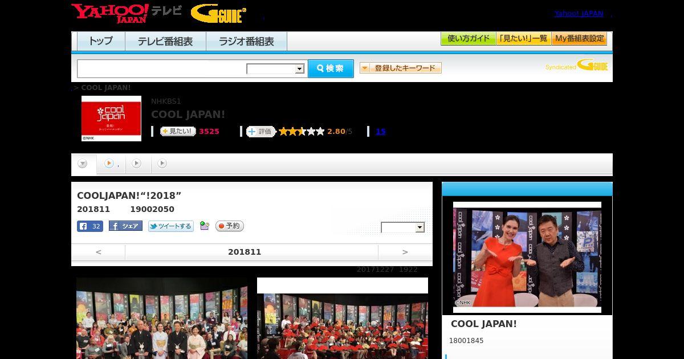Open the search category dropdown
This screenshot has height=359, width=684.
(x=275, y=69)
